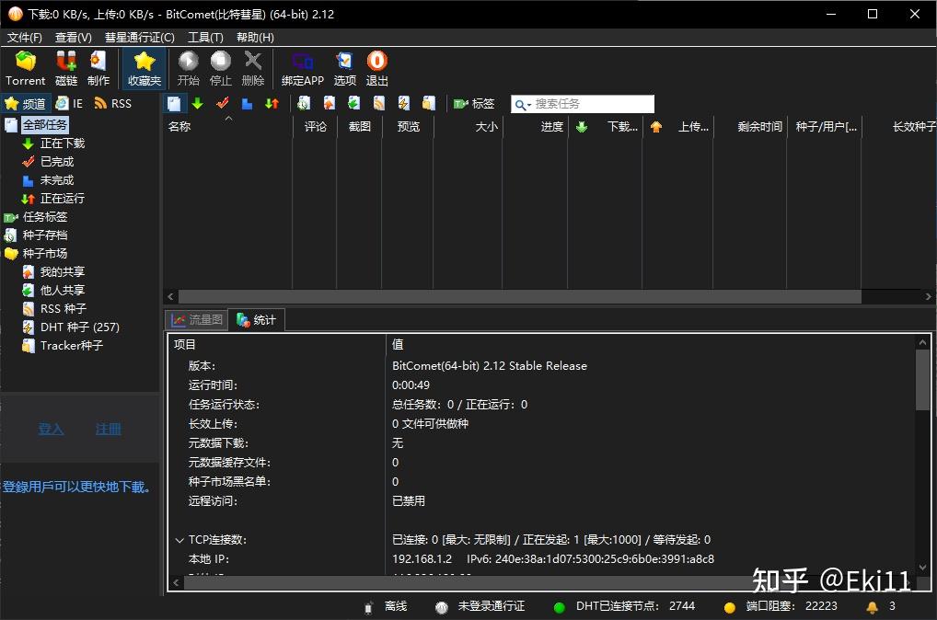Click the 退出 exit toolbar button
937x620 pixels.
click(x=377, y=69)
